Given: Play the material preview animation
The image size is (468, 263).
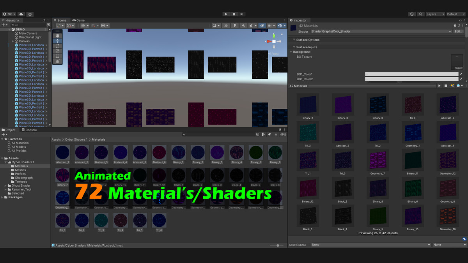Looking at the screenshot, I should click(440, 86).
